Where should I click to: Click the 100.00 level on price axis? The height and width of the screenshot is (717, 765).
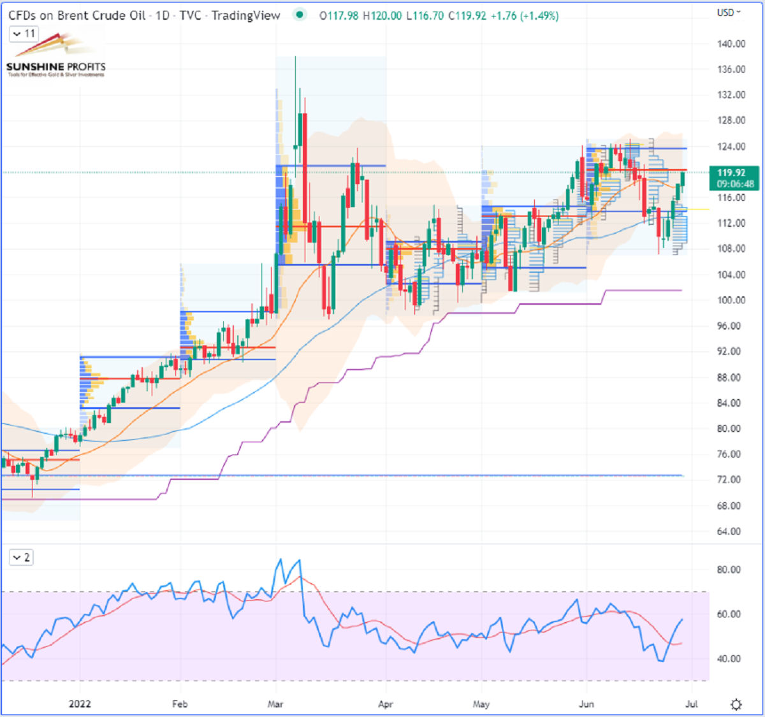(x=731, y=300)
